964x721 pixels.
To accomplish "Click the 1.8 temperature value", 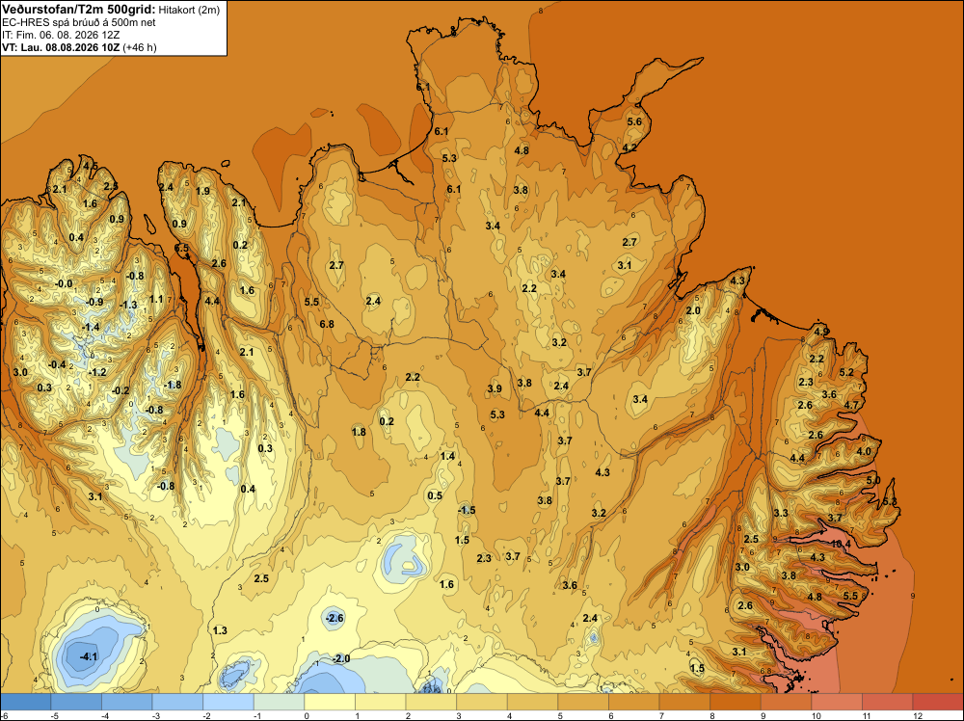I will coord(359,432).
